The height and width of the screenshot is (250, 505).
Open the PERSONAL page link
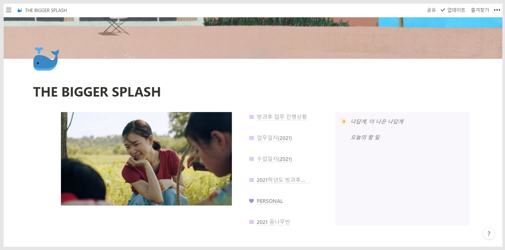coord(270,201)
